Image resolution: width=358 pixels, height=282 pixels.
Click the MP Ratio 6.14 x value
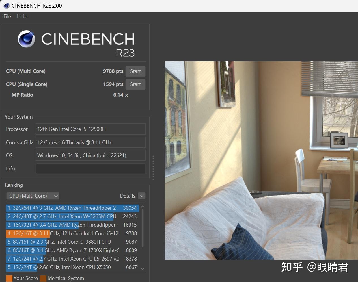point(120,95)
